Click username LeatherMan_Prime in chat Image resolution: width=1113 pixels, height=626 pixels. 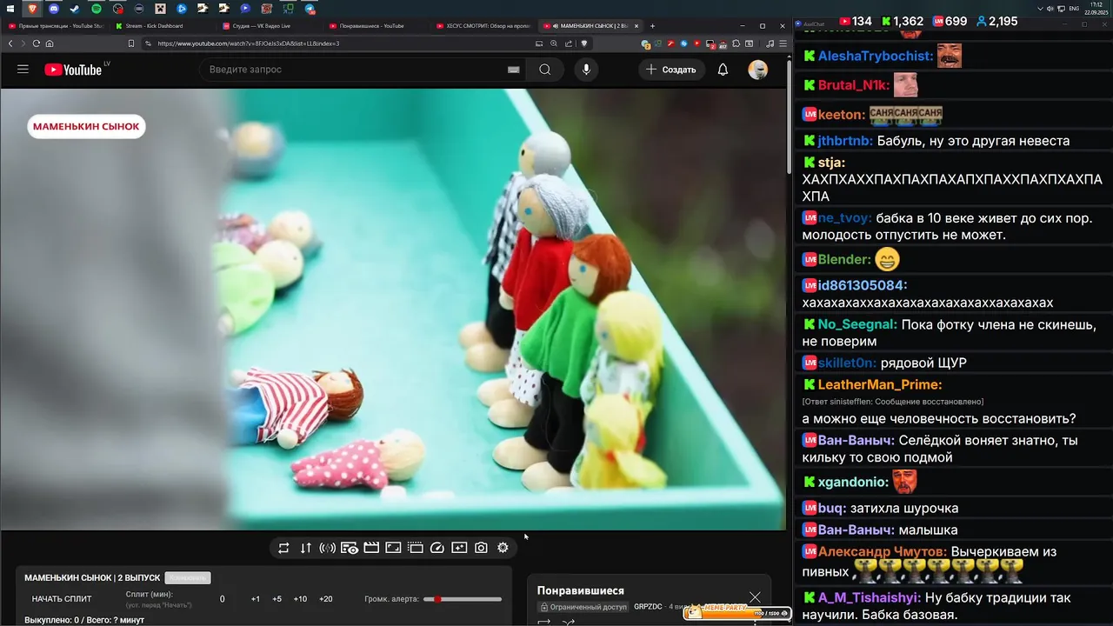(x=880, y=384)
